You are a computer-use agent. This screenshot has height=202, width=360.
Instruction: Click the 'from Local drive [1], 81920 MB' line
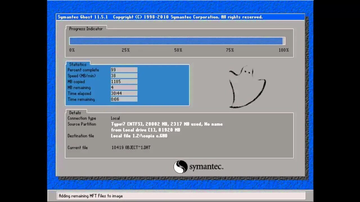(146, 130)
